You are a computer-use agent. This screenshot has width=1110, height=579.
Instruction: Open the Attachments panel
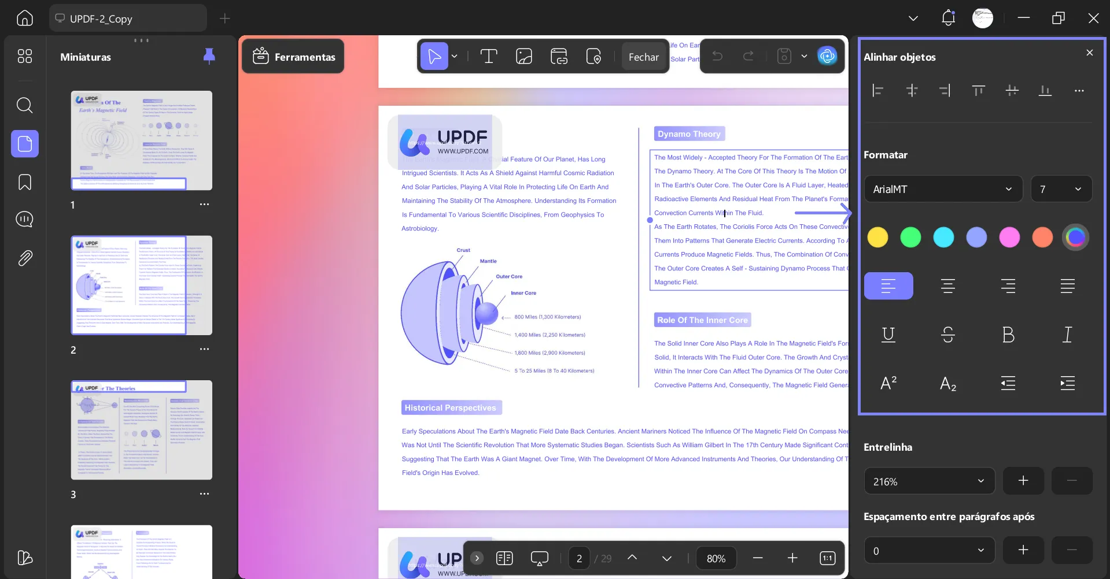click(24, 258)
